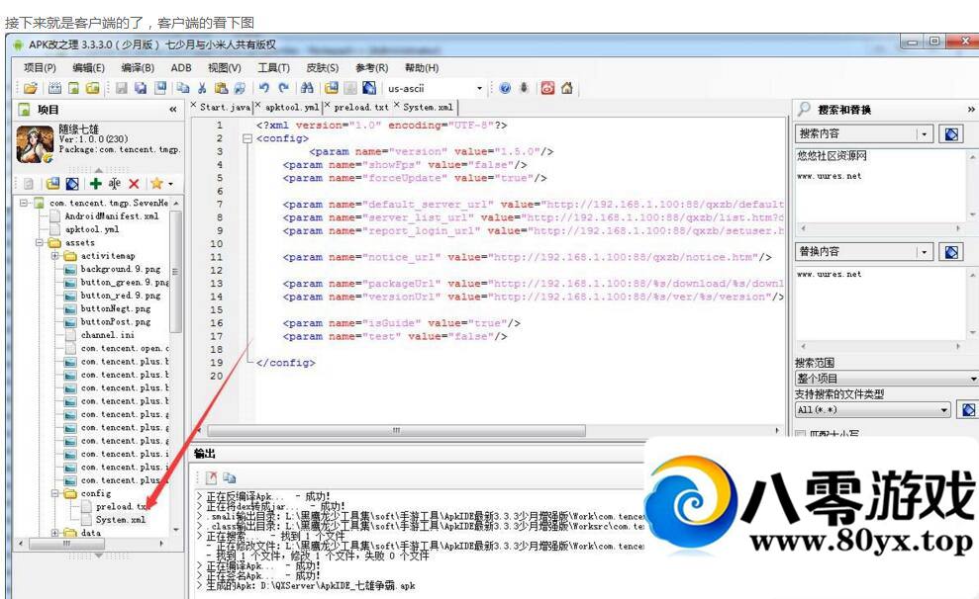Viewport: 979px width, 599px height.
Task: Collapse the project panel with double chevron
Action: (x=173, y=110)
